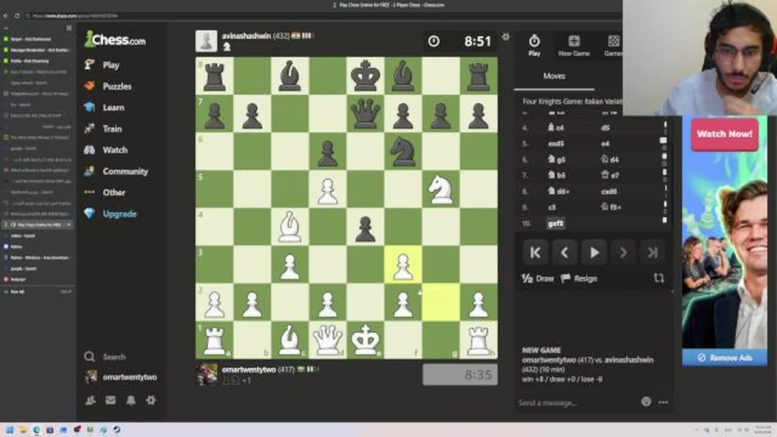Click the Chess.com logo

point(115,40)
